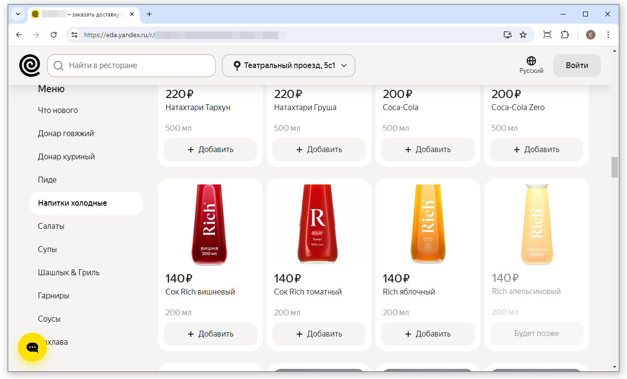This screenshot has height=379, width=627.
Task: Add Сок Rich вишневый to cart
Action: pyautogui.click(x=210, y=334)
